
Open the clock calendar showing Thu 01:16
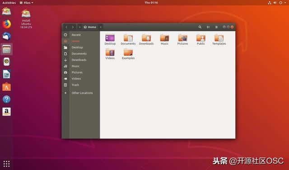coord(151,3)
